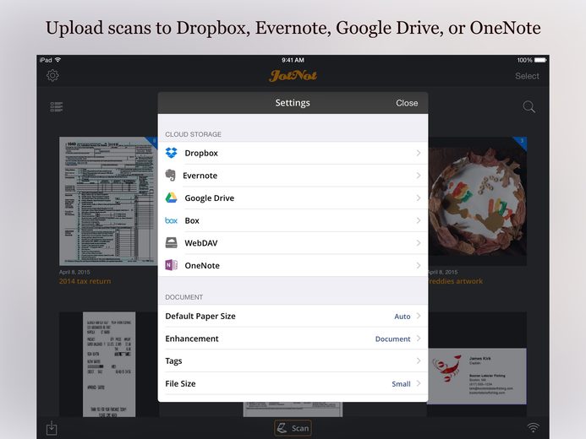Click the import document icon
Screen dimensions: 586x439
pos(52,428)
